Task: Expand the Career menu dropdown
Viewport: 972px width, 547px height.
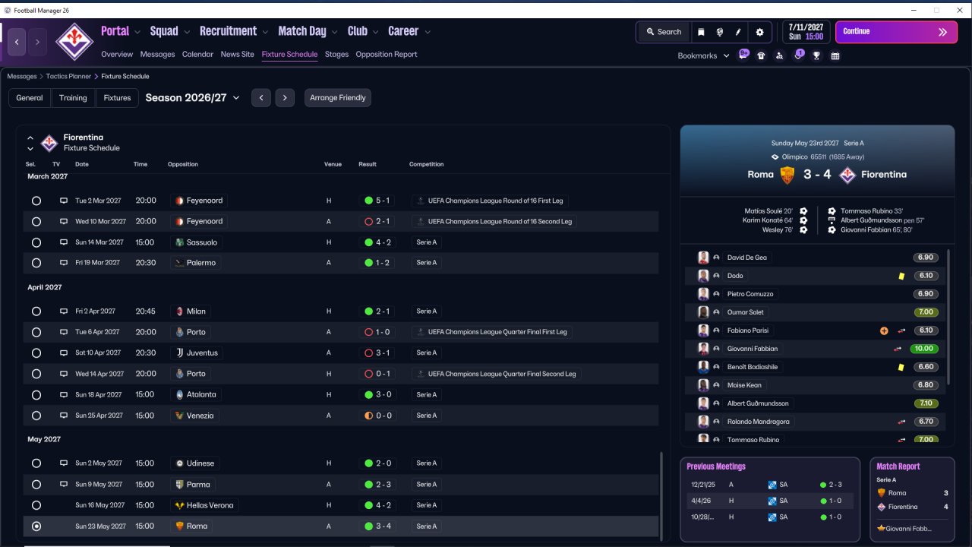Action: pos(428,32)
